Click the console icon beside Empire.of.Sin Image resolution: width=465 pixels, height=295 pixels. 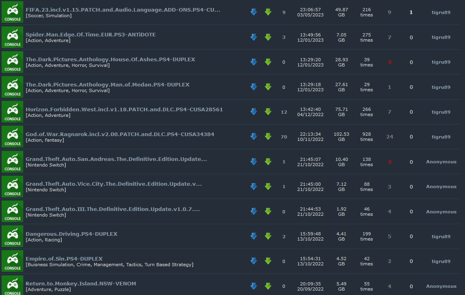[x=12, y=261]
